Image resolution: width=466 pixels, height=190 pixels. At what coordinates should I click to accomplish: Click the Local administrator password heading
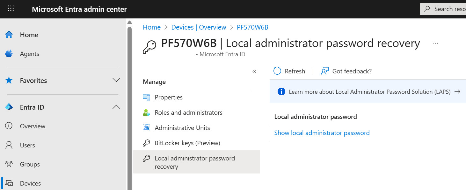(x=316, y=117)
